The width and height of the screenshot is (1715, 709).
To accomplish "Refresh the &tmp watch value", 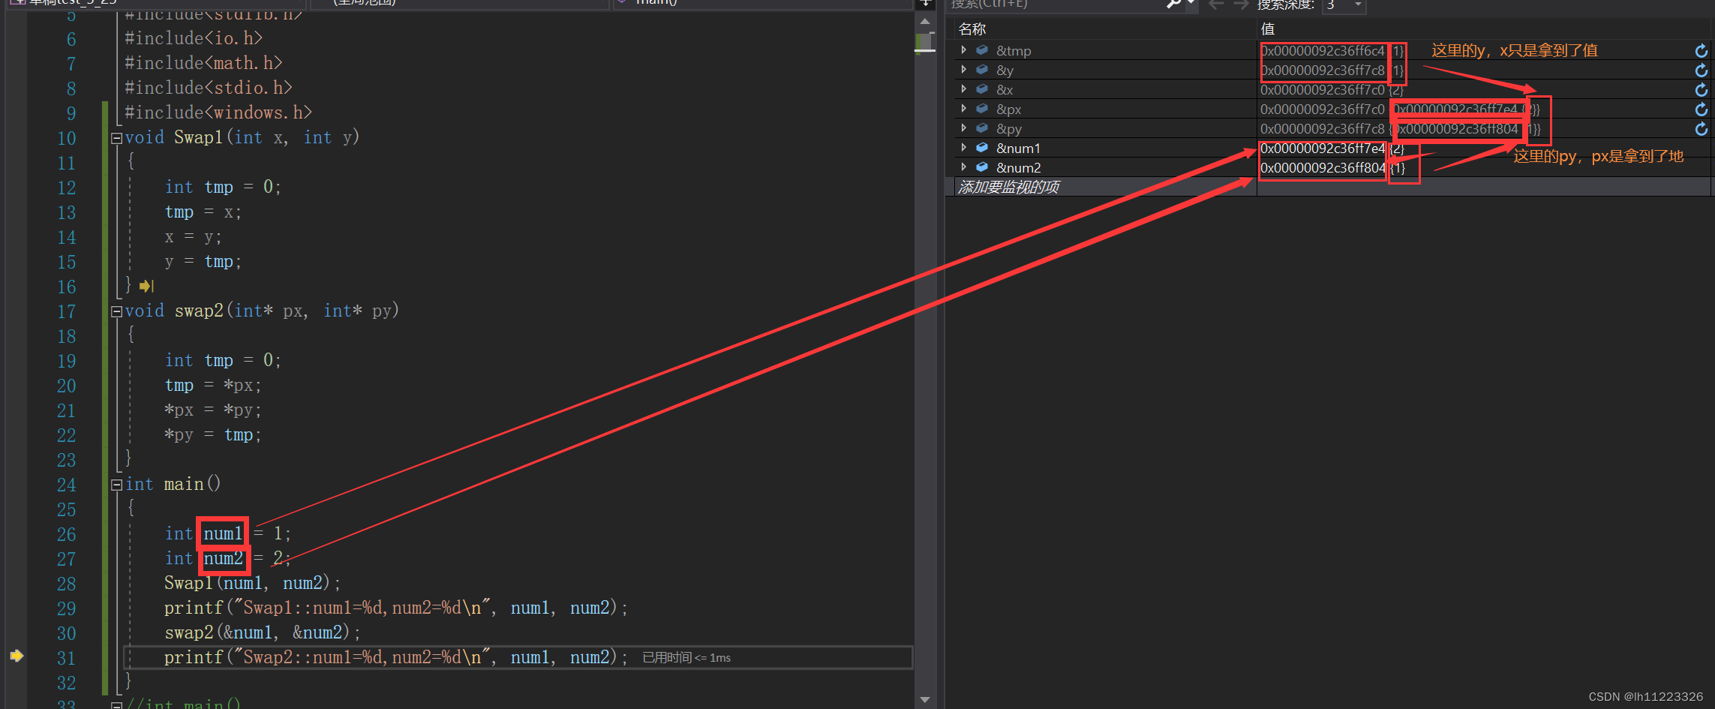I will (x=1701, y=50).
